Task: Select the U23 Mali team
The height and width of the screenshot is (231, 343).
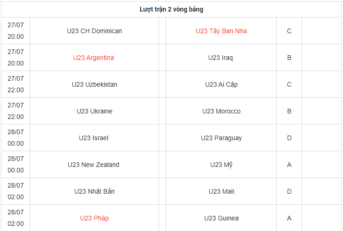Action: click(221, 191)
